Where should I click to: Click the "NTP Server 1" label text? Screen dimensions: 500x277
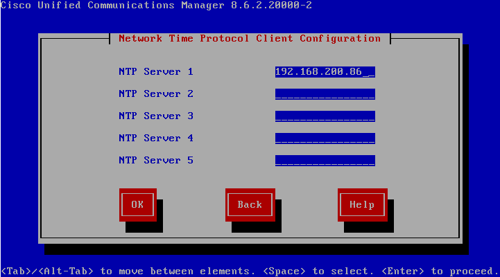tap(156, 72)
